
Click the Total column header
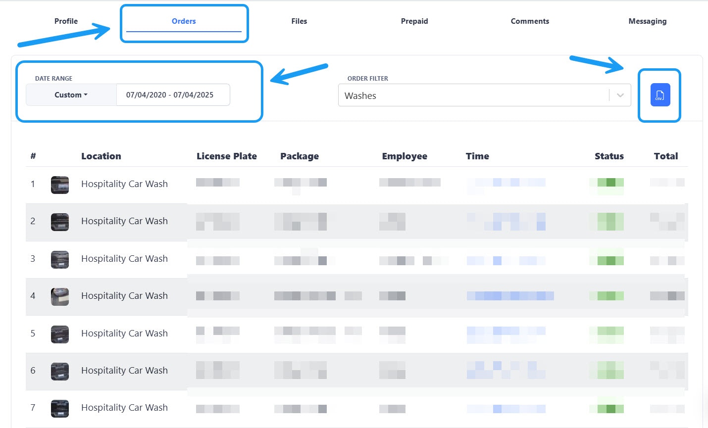tap(666, 156)
